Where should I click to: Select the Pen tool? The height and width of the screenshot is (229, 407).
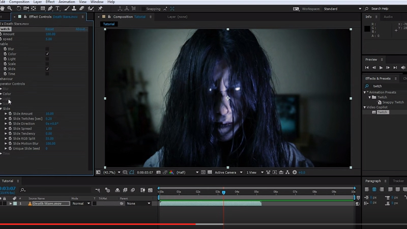[x=50, y=9]
